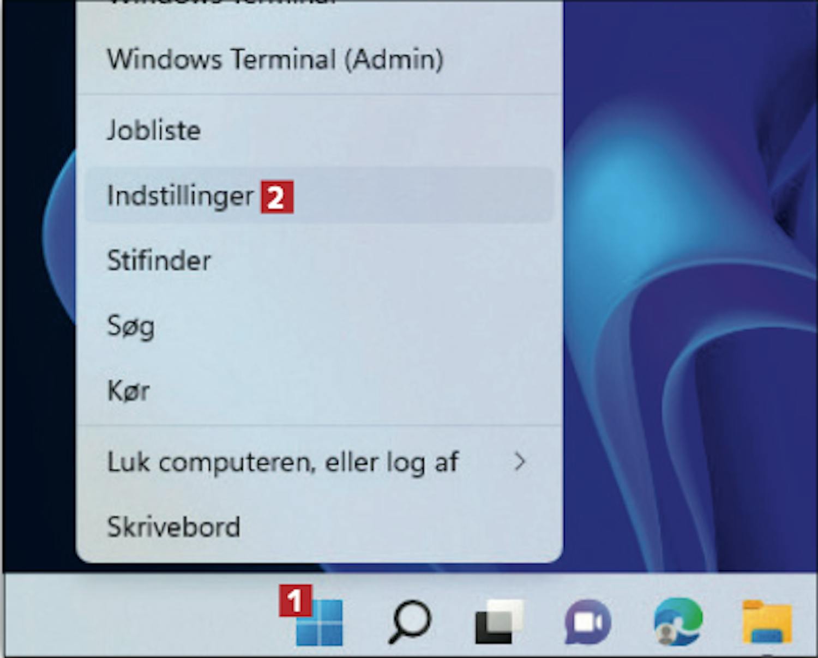Select Windows Terminal (Admin) menu entry
818x658 pixels.
pyautogui.click(x=320, y=59)
